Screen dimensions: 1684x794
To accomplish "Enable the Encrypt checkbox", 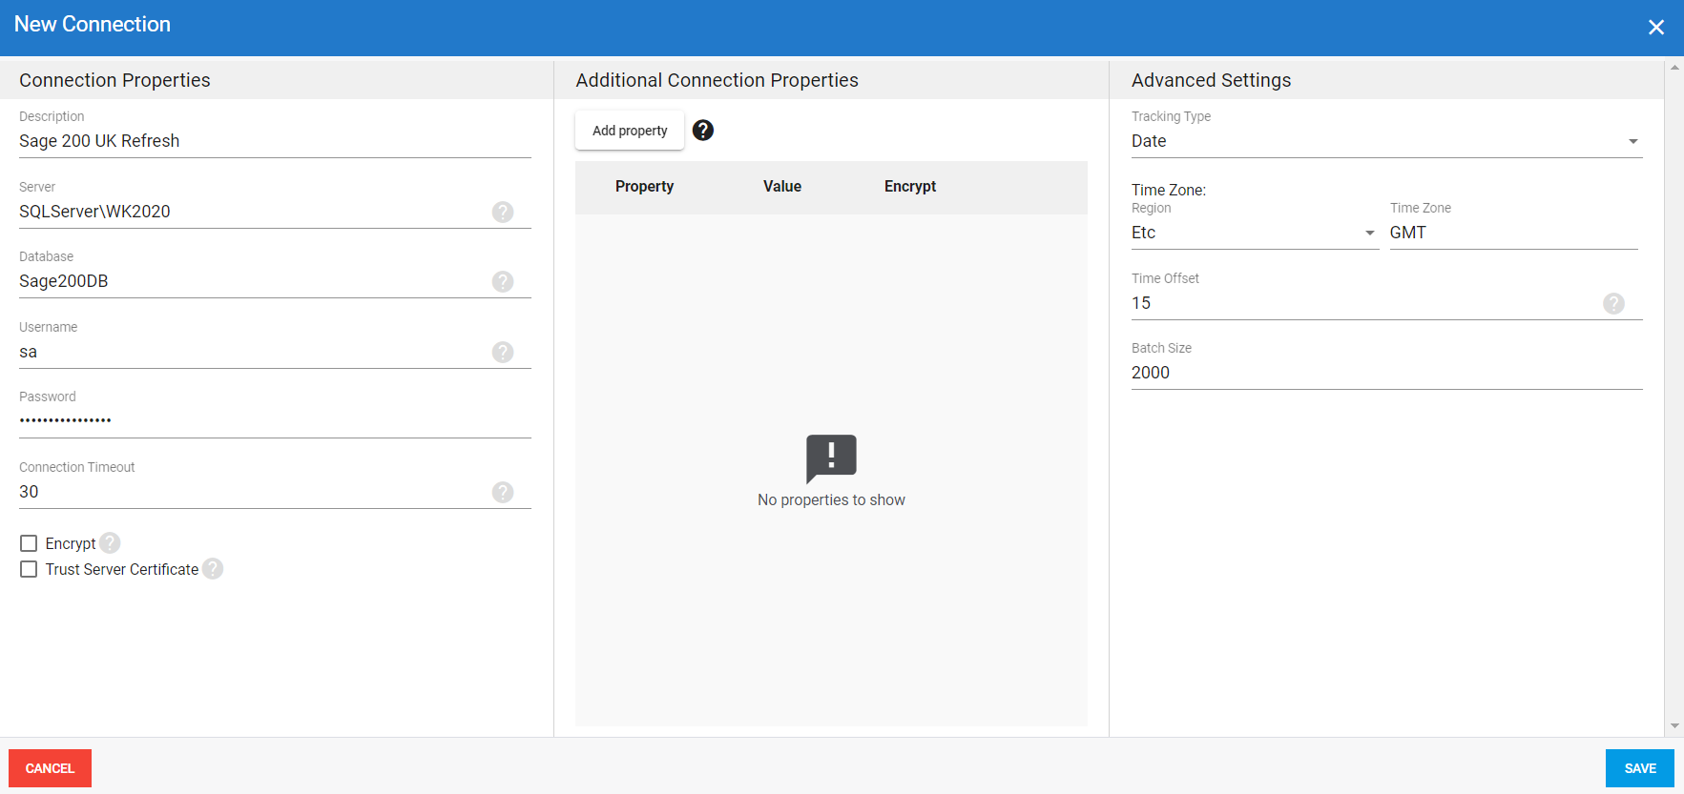I will 29,543.
